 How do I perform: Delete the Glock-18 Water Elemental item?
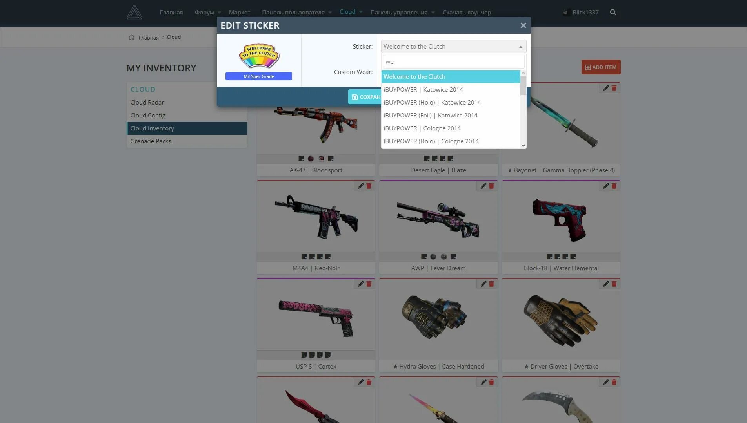(614, 186)
